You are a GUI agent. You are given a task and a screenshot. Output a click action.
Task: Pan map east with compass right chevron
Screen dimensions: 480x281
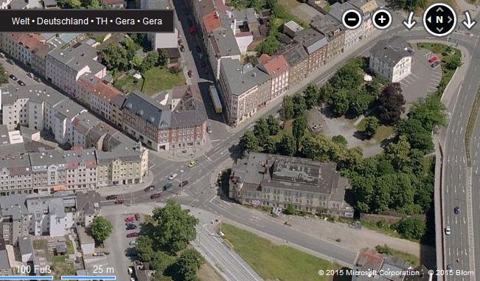pos(450,20)
